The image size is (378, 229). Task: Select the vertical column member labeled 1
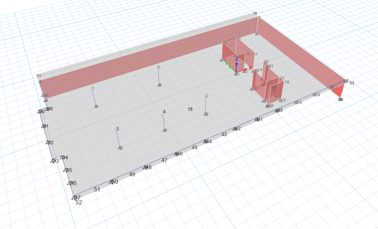[94, 97]
